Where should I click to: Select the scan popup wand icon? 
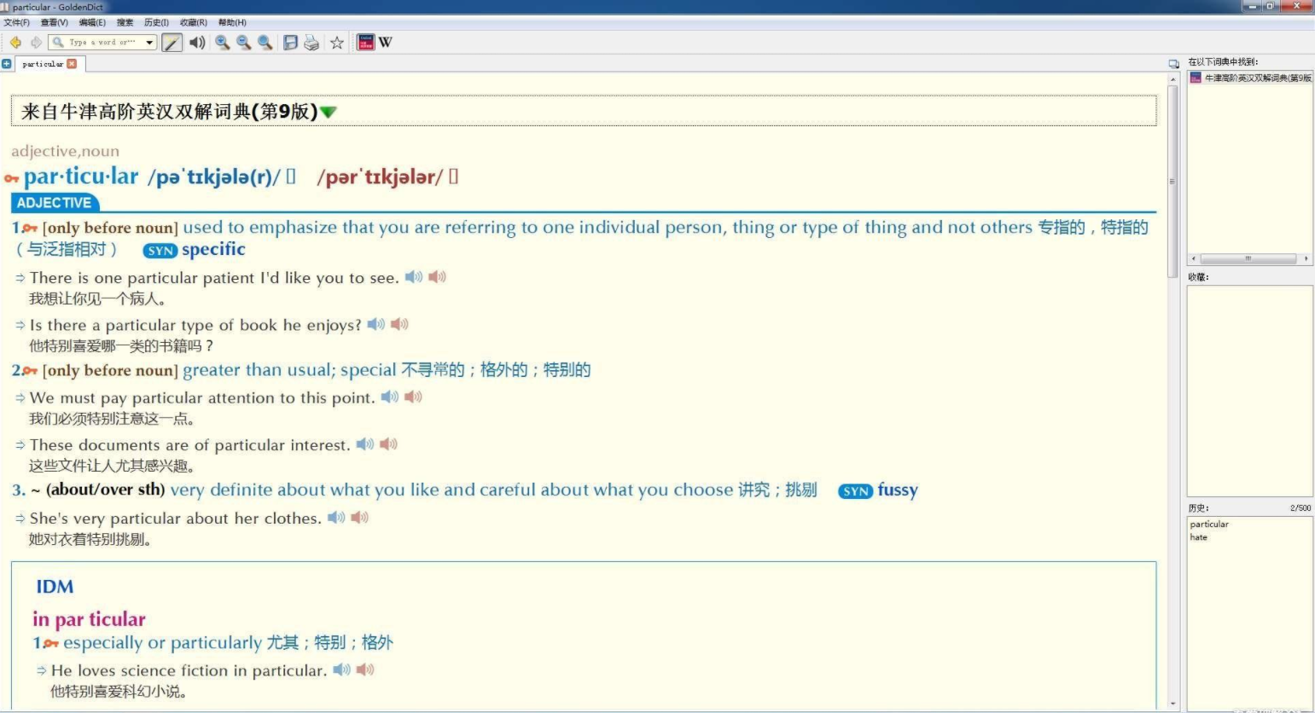click(172, 41)
